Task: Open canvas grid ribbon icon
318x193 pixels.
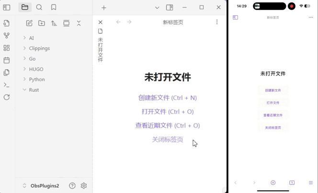Action: (x=7, y=48)
